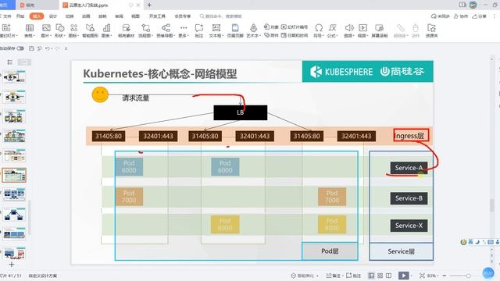The image size is (500, 281).
Task: Click the Collaborate (协作) button
Action: pos(461,16)
